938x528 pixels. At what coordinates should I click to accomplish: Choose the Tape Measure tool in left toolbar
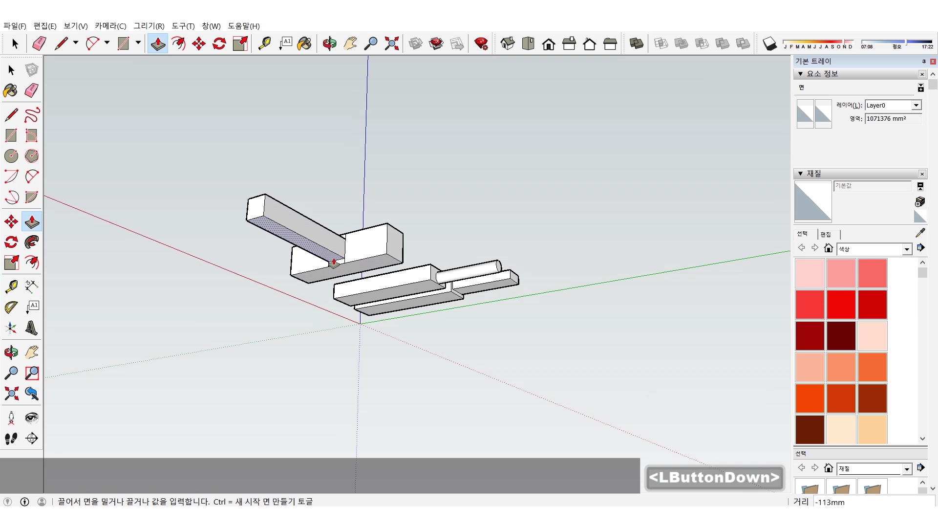tap(11, 286)
